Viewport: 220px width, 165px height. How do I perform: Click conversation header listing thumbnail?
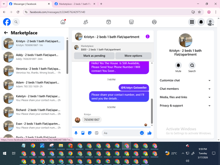(x=79, y=37)
